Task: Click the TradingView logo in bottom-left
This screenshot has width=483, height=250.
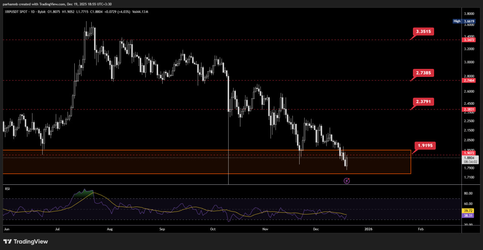Action: (26, 241)
